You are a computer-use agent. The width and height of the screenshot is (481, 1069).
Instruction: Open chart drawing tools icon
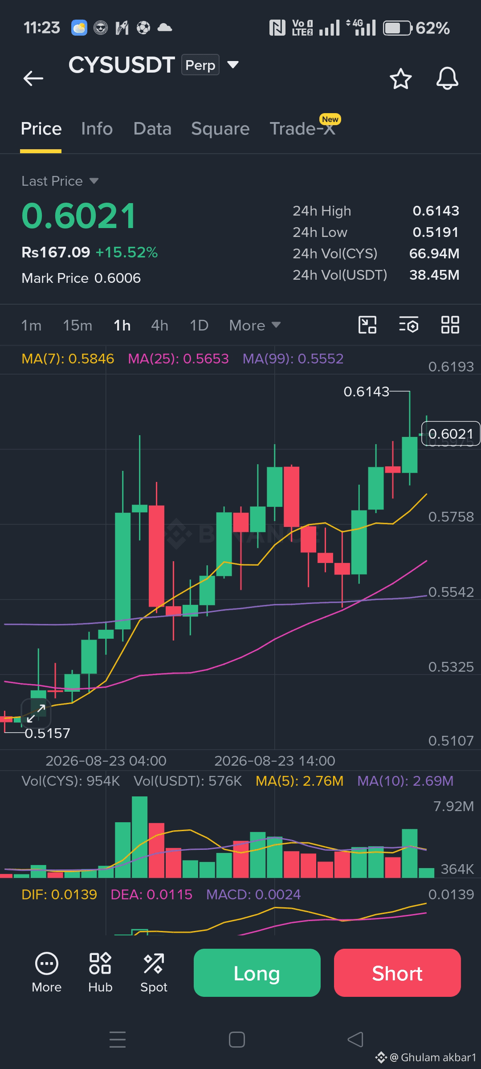(x=367, y=325)
